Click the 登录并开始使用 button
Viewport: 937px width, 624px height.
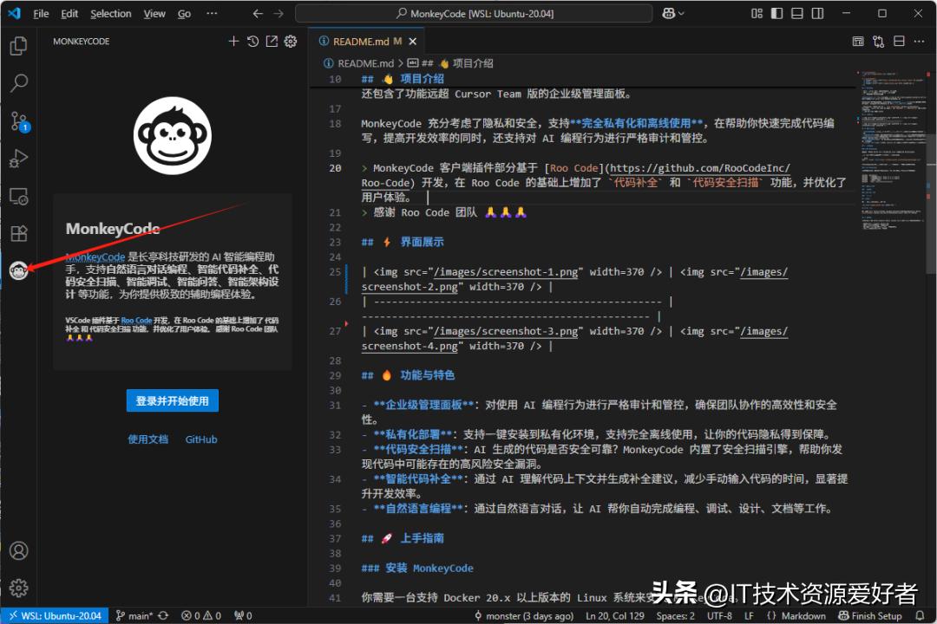[x=172, y=400]
